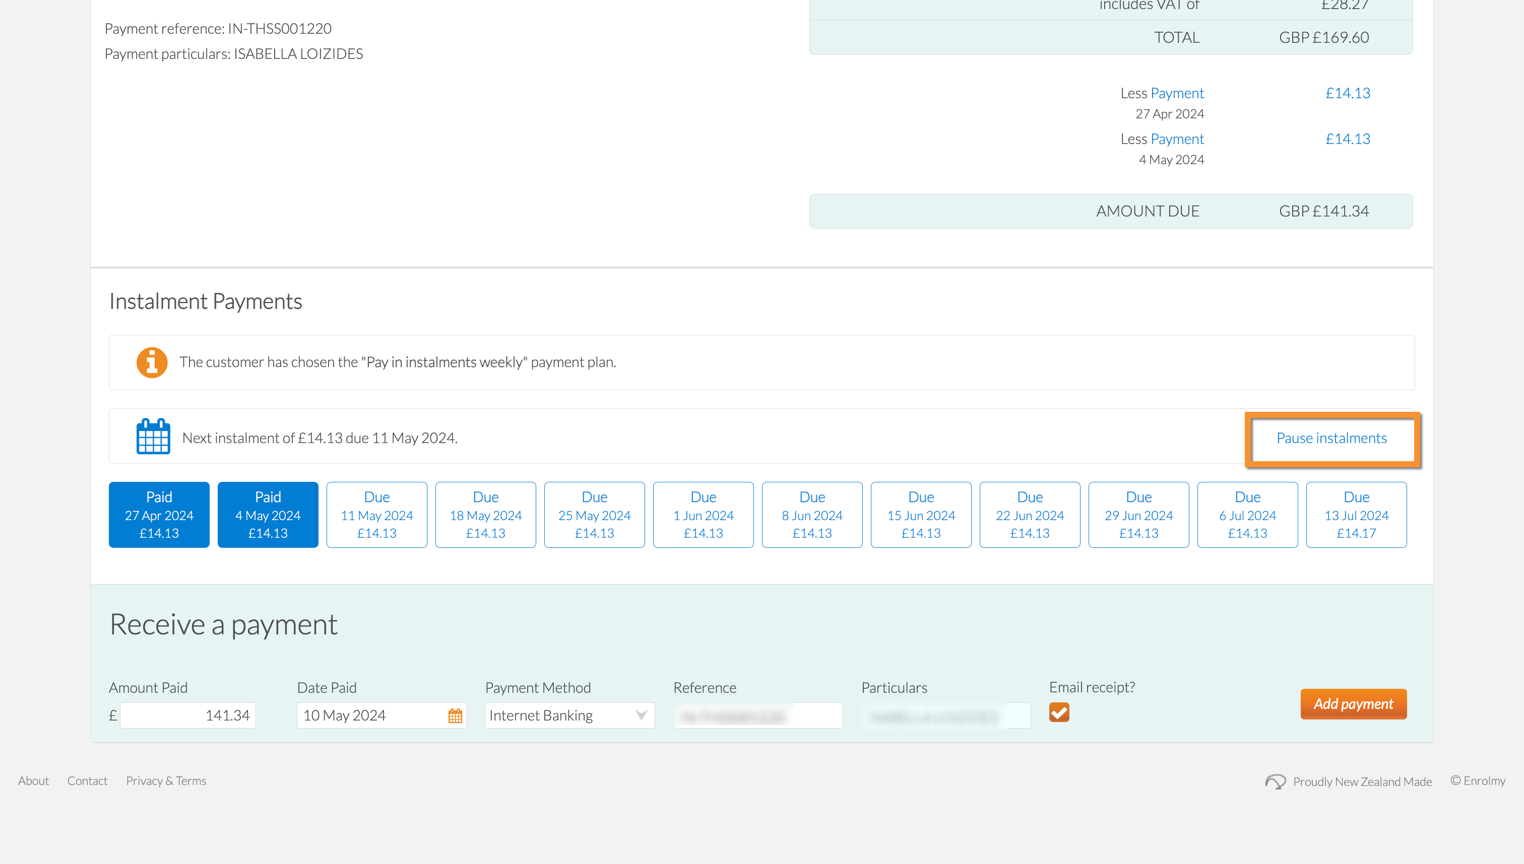Click the Pay in instalments weekly notice text
The width and height of the screenshot is (1524, 864).
(398, 362)
